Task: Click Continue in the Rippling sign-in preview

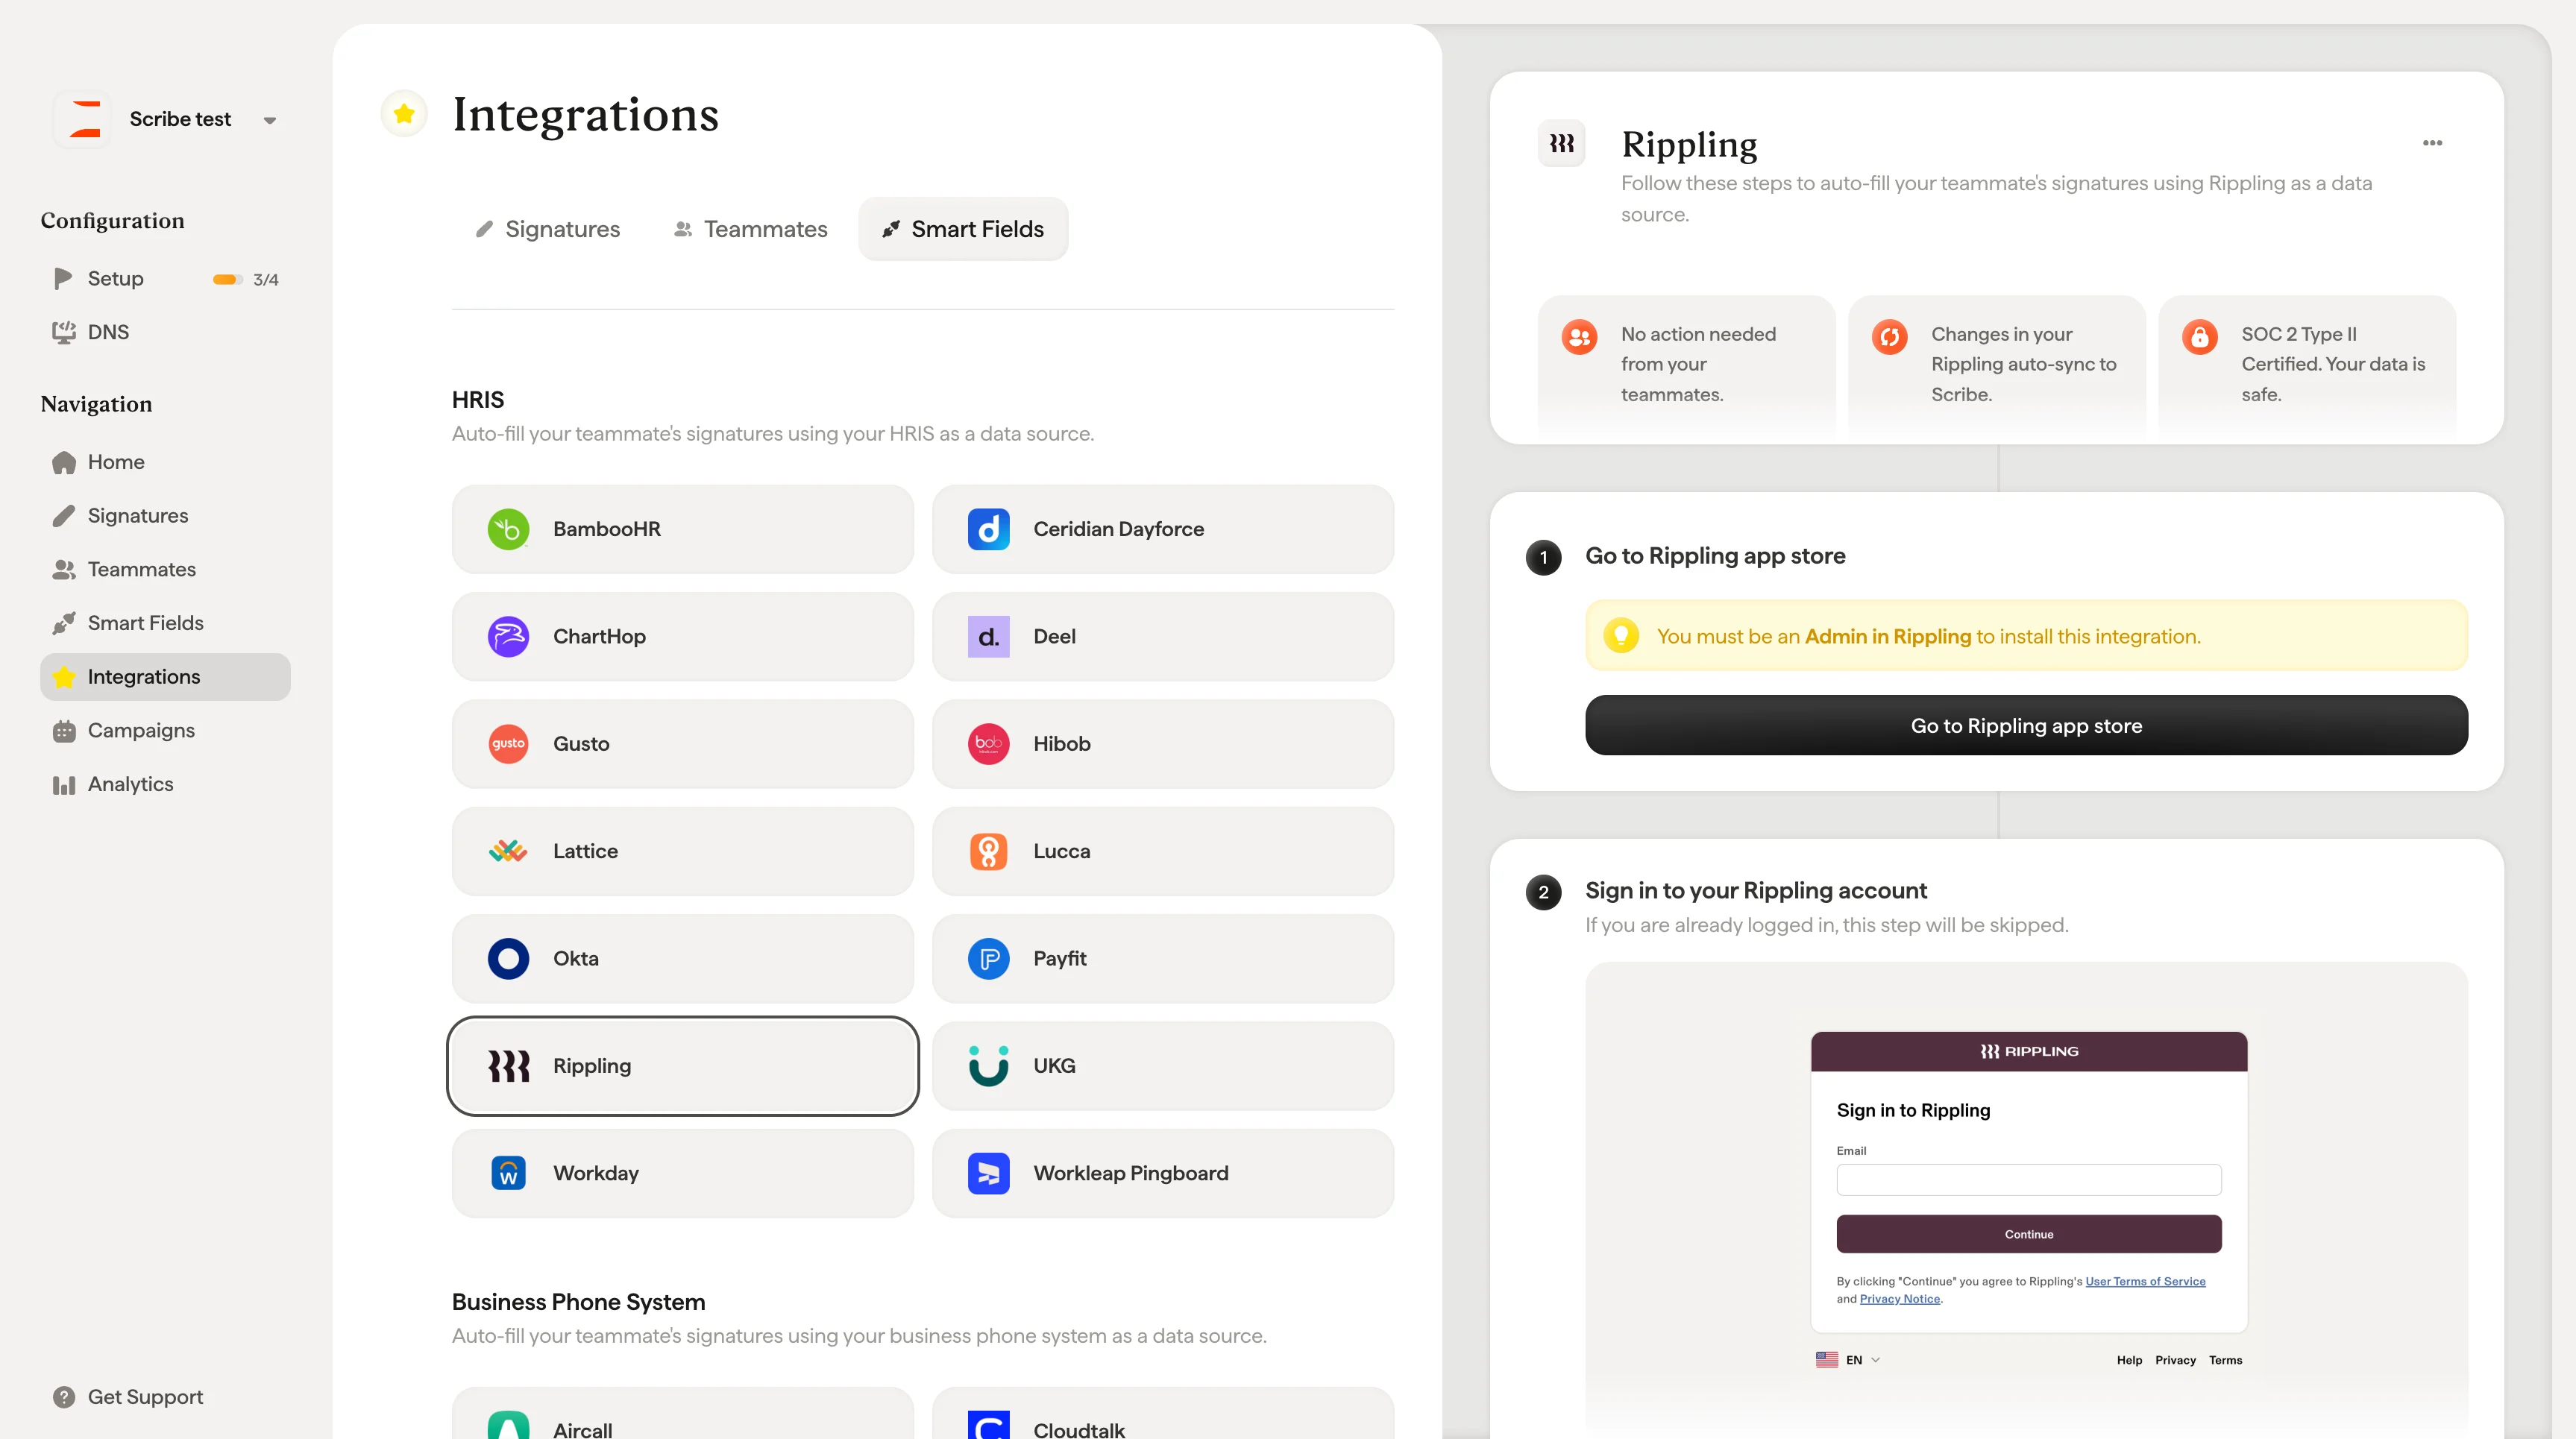Action: (2028, 1234)
